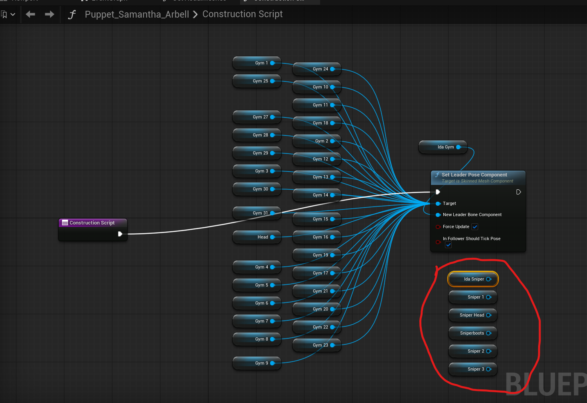Click the Set Leader Pose Component output exec pin
This screenshot has width=587, height=403.
(x=519, y=192)
